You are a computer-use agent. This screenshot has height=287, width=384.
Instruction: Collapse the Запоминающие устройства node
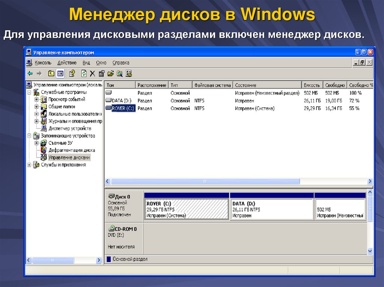[29, 136]
